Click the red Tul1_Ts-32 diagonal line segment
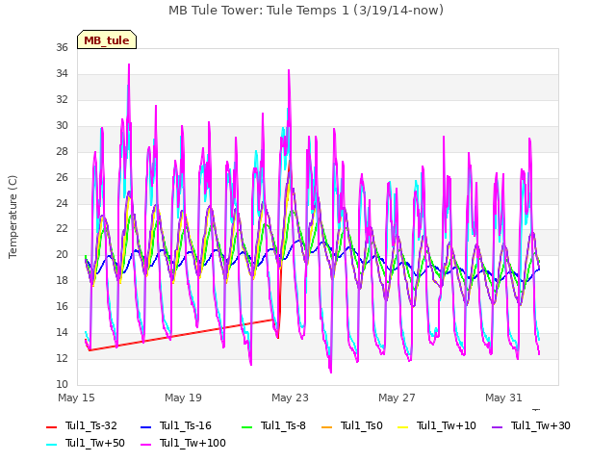 coord(182,335)
